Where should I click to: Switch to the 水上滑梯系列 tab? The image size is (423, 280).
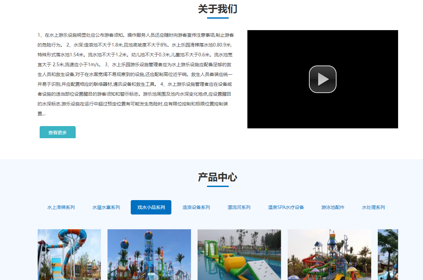pos(61,207)
